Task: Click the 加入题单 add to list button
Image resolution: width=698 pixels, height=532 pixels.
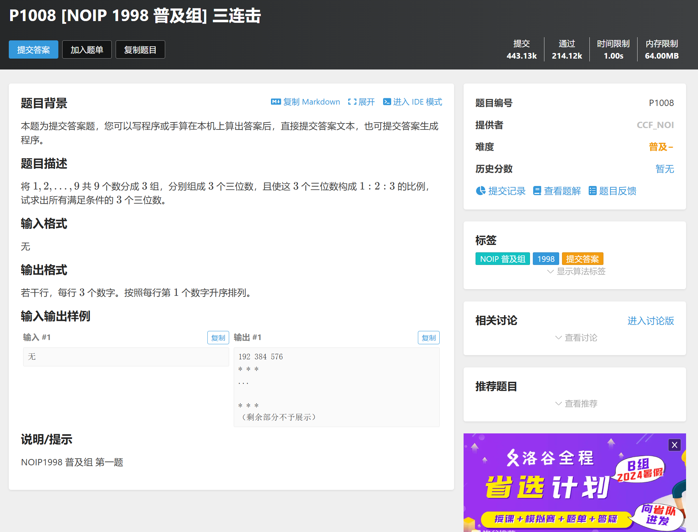Action: click(87, 50)
